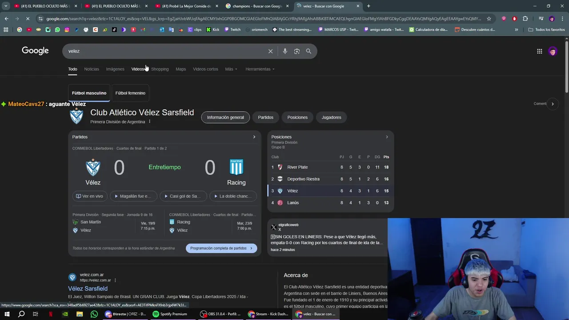
Task: Open the WhatsApp bookmark icon
Action: [x=57, y=30]
